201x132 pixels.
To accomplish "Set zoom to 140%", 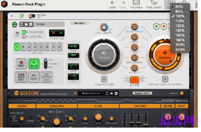I will (x=180, y=31).
